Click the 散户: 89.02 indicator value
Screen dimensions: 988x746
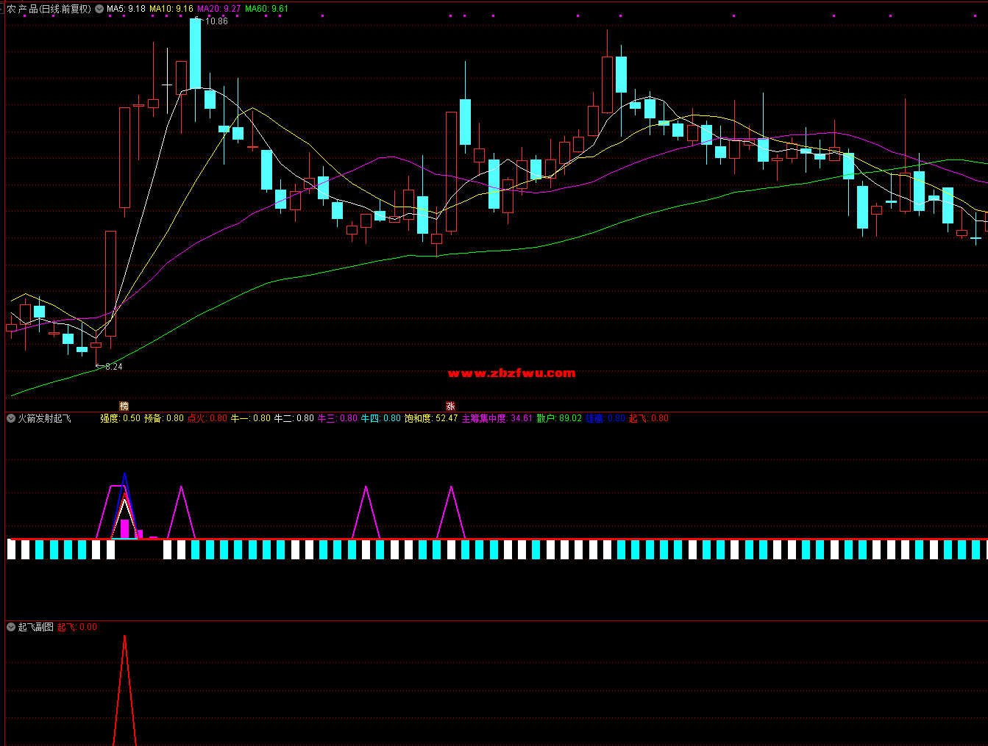[559, 418]
